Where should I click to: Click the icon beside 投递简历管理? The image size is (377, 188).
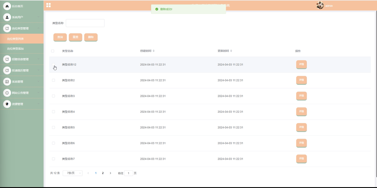pyautogui.click(x=7, y=70)
